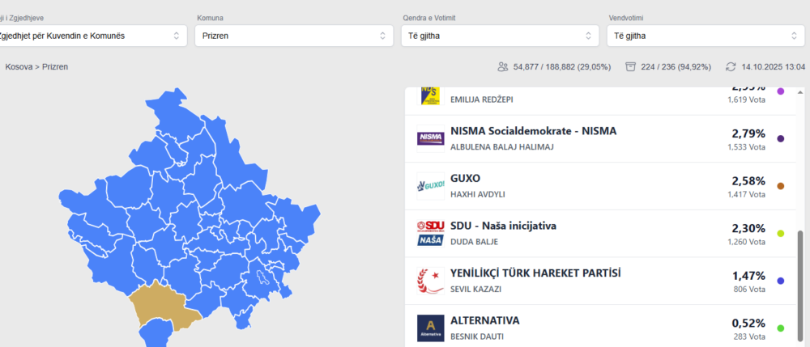Viewport: 810px width, 347px height.
Task: Click the SDU Naša inicijativa logo
Action: (430, 233)
